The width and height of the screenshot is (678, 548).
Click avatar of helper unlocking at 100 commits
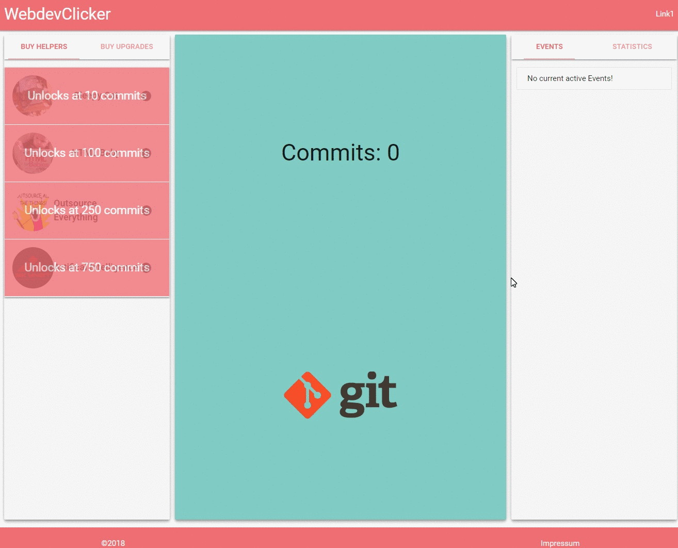pyautogui.click(x=33, y=153)
